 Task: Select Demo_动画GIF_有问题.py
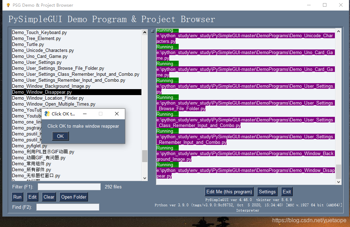click(77, 158)
